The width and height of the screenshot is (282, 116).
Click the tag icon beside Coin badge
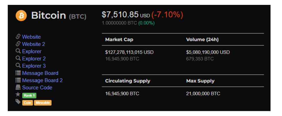tap(18, 102)
